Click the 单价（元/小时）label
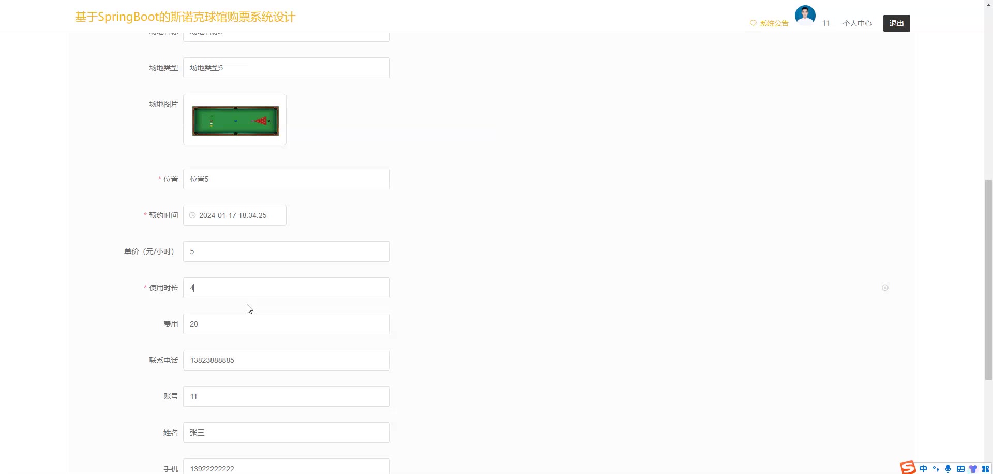The height and width of the screenshot is (474, 993). (x=151, y=251)
